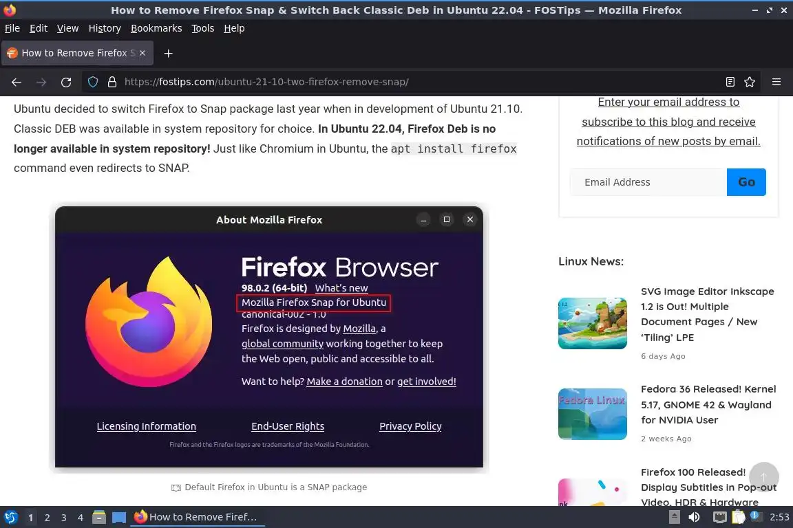Reload the page with the refresh icon
The image size is (793, 528).
66,82
